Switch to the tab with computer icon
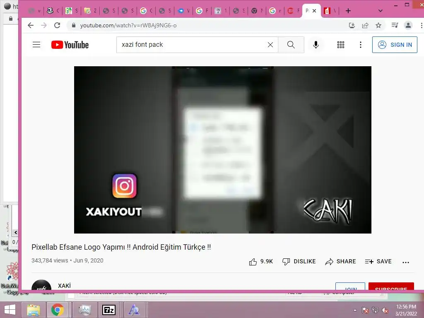 click(53, 11)
